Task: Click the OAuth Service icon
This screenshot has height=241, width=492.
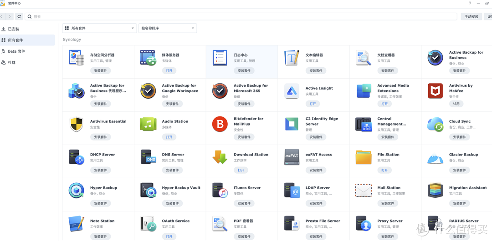Action: pyautogui.click(x=148, y=224)
